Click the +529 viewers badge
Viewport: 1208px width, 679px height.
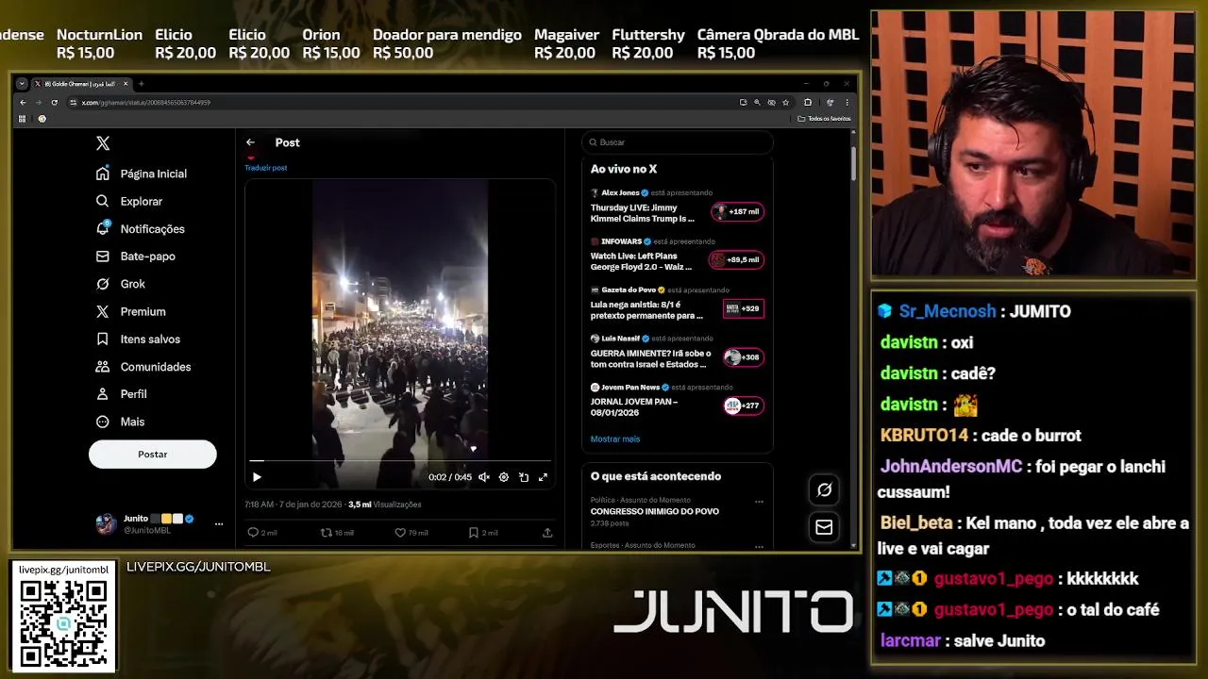(744, 308)
